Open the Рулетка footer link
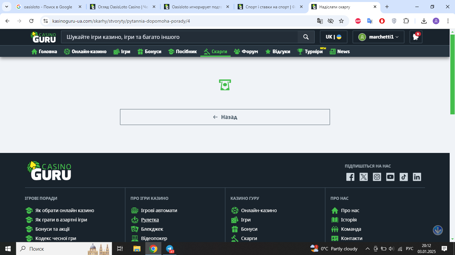Image resolution: width=455 pixels, height=255 pixels. [150, 220]
